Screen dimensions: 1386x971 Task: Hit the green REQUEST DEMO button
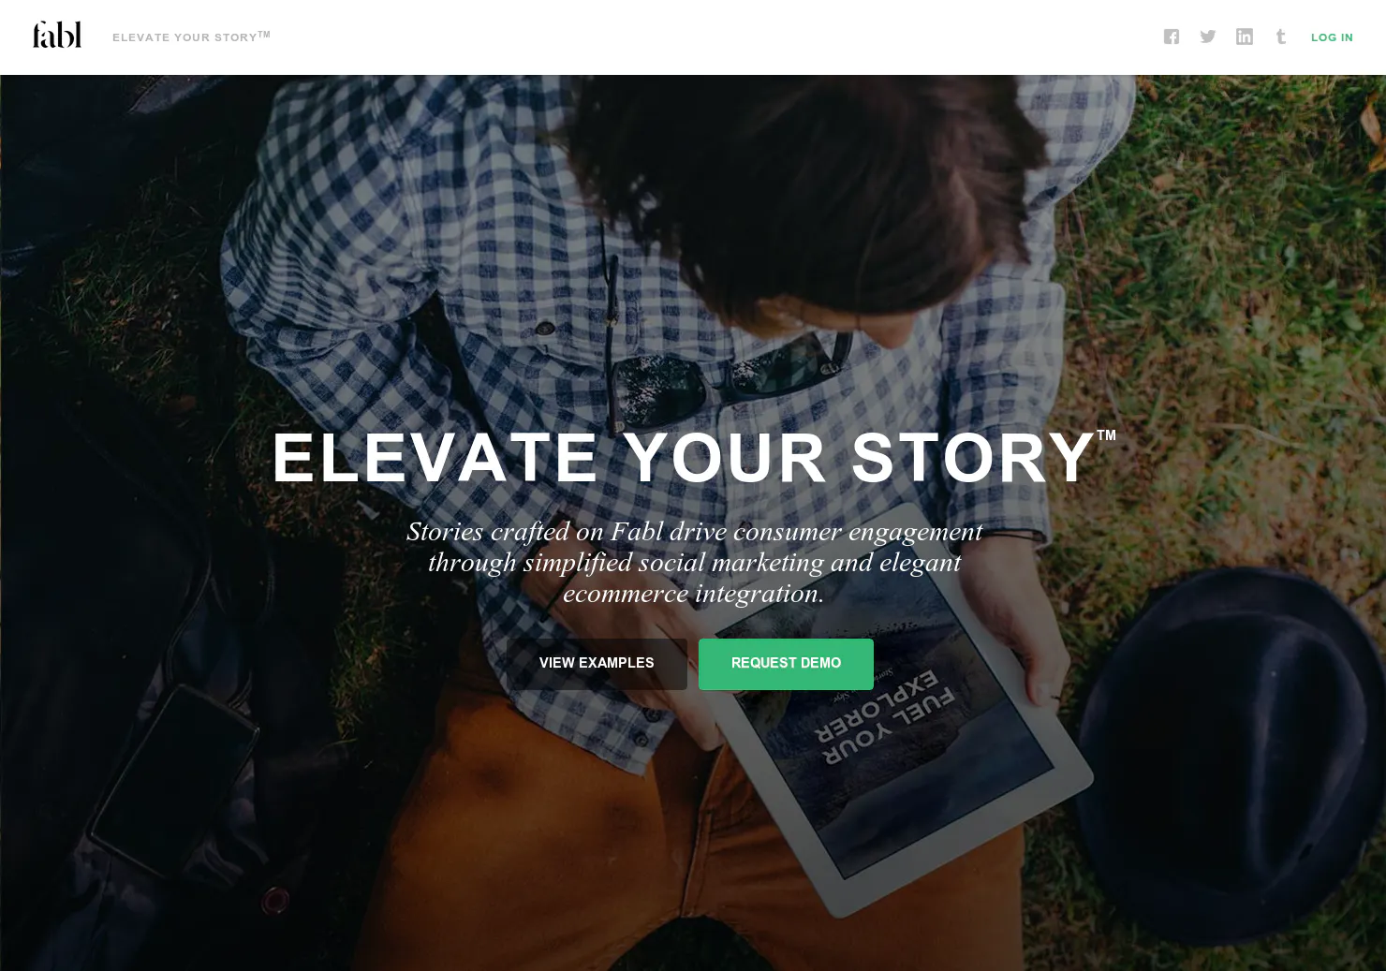786,664
